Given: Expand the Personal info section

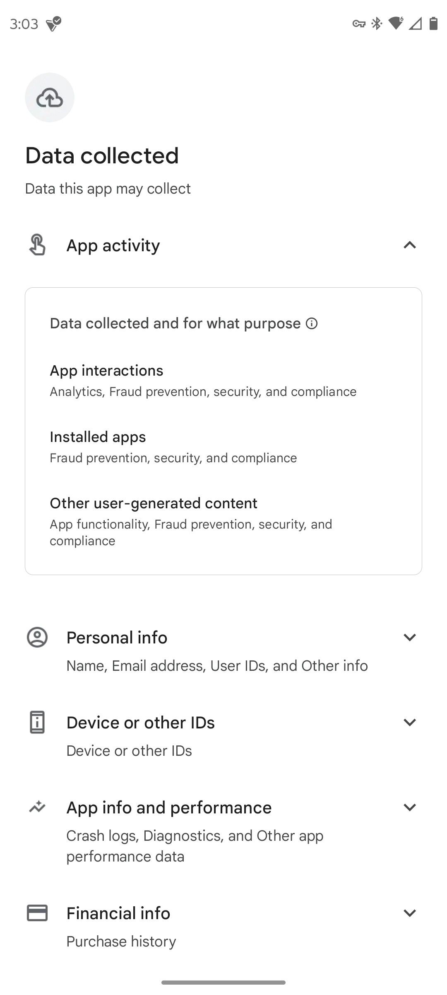Looking at the screenshot, I should point(409,637).
